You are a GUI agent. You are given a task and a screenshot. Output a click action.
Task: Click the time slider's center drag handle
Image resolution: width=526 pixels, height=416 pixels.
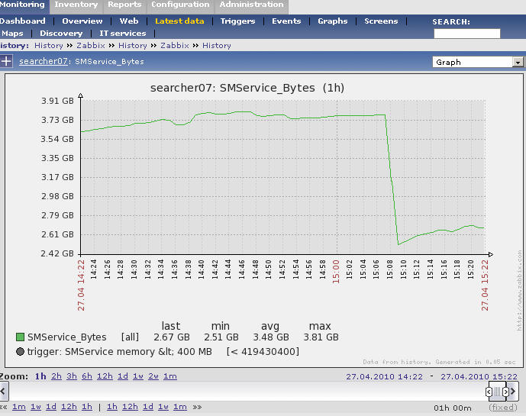(496, 392)
